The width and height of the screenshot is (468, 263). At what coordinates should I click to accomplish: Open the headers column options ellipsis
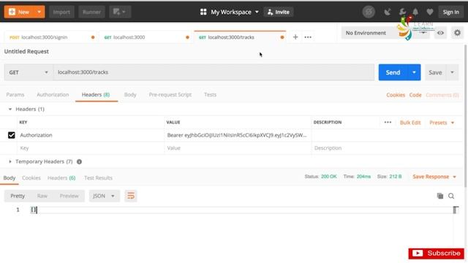pyautogui.click(x=388, y=122)
